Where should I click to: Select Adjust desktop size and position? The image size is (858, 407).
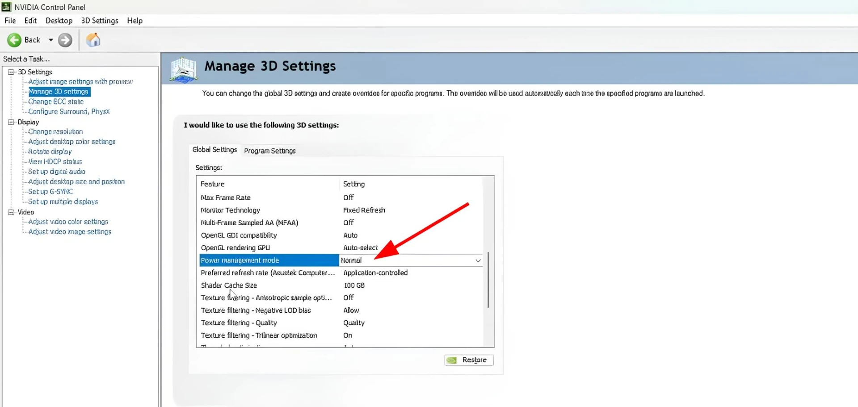click(76, 182)
